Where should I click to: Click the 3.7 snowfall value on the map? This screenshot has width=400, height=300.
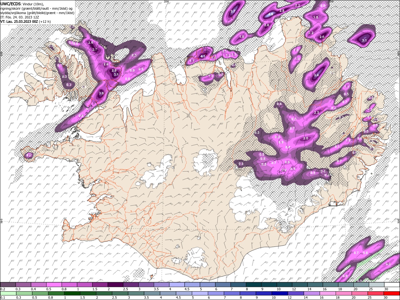233,11
